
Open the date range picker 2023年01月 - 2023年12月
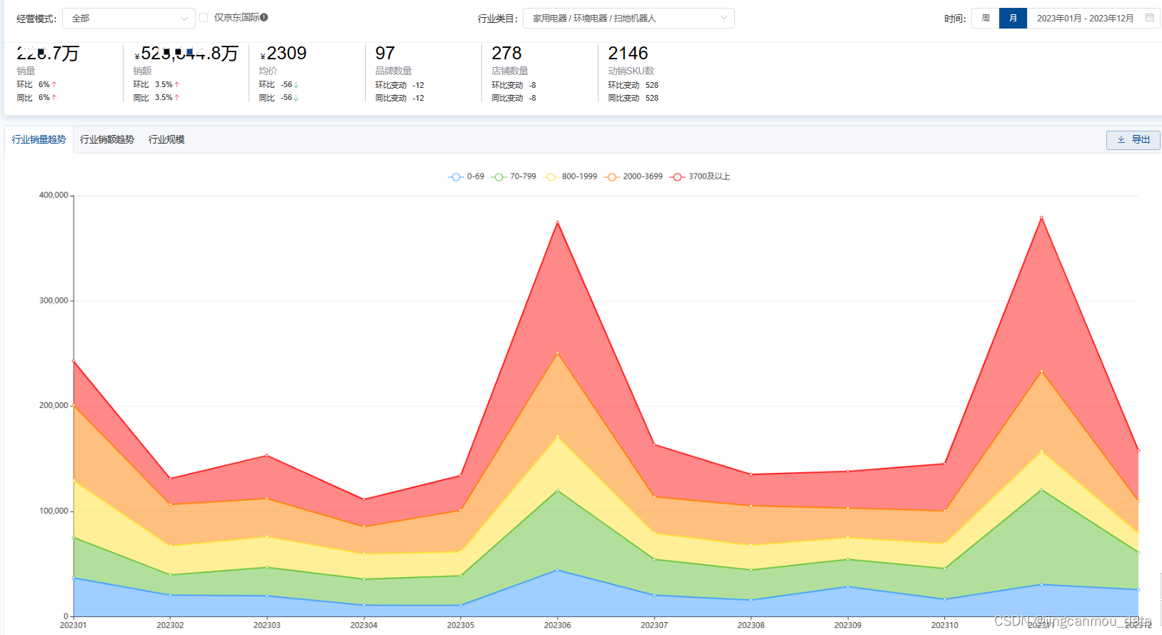point(1093,18)
